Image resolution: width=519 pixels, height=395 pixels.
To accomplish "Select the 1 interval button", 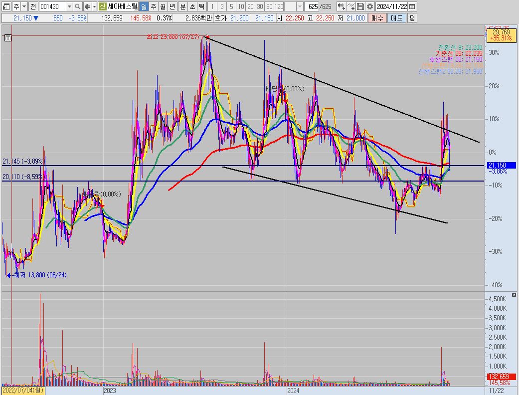I will coord(212,6).
